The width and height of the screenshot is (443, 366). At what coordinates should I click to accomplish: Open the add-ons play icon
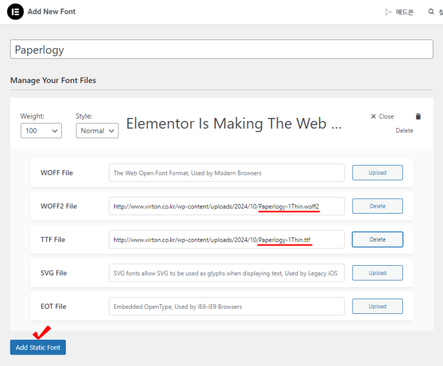pyautogui.click(x=388, y=12)
